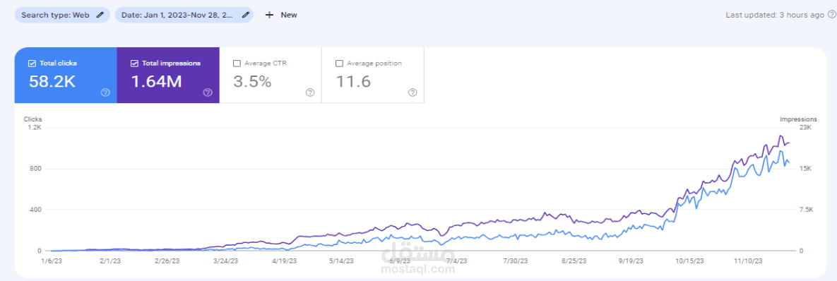Open the Search type: Web filter chip

pos(62,15)
